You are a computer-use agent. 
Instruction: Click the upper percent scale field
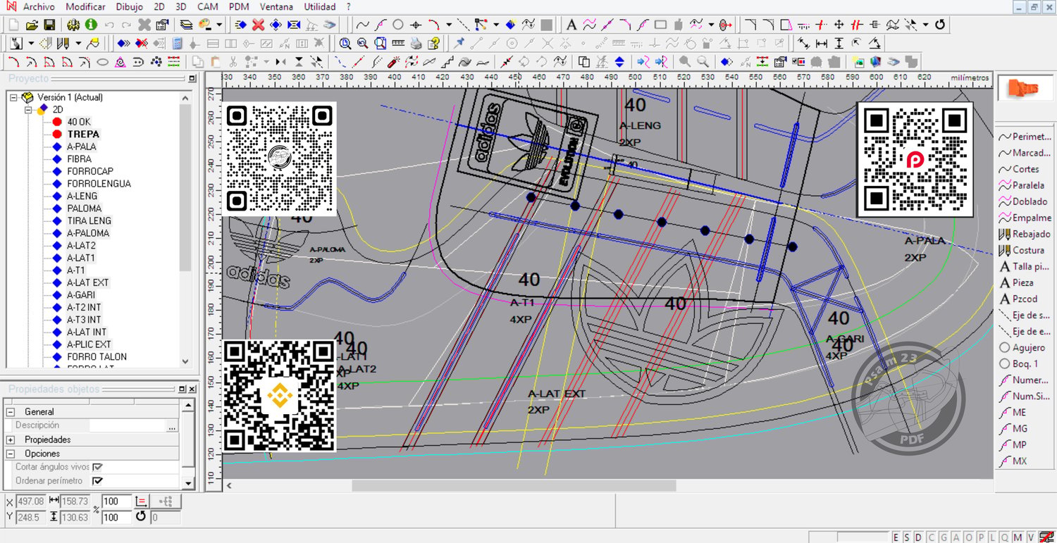[117, 501]
